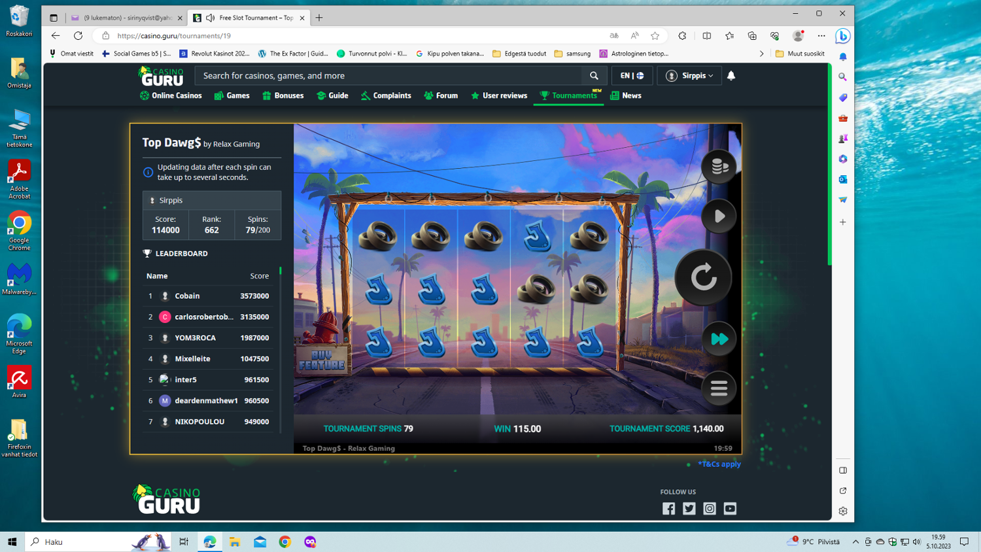The height and width of the screenshot is (552, 981).
Task: Click the address bar URL
Action: coord(174,36)
